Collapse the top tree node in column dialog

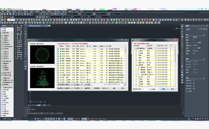[x=135, y=48]
